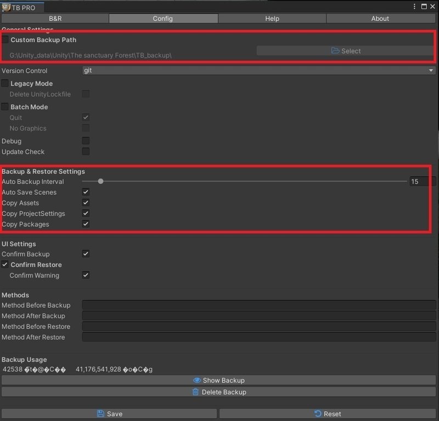The width and height of the screenshot is (439, 421).
Task: Toggle the Legacy Mode checkbox
Action: coord(5,83)
